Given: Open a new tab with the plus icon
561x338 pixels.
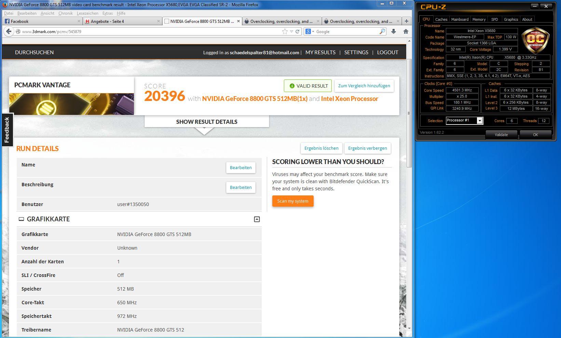Looking at the screenshot, I should click(407, 21).
